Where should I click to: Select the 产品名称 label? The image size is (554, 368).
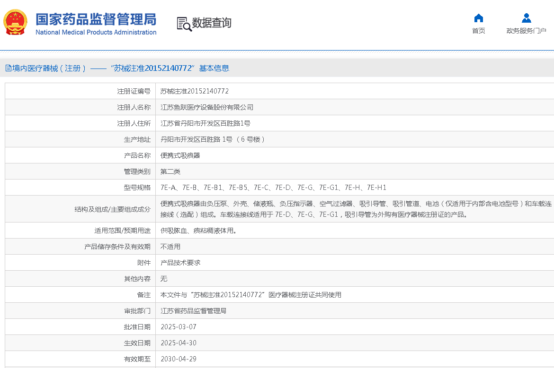137,155
